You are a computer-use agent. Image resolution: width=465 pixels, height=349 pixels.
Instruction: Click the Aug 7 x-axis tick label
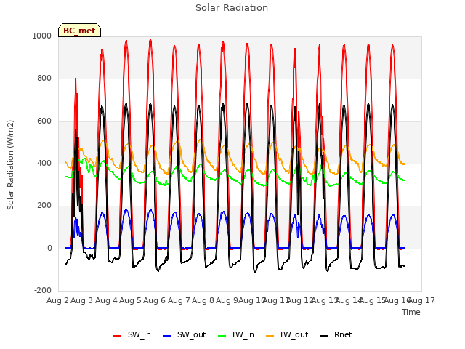click(179, 300)
